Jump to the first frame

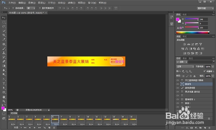tap(25, 128)
